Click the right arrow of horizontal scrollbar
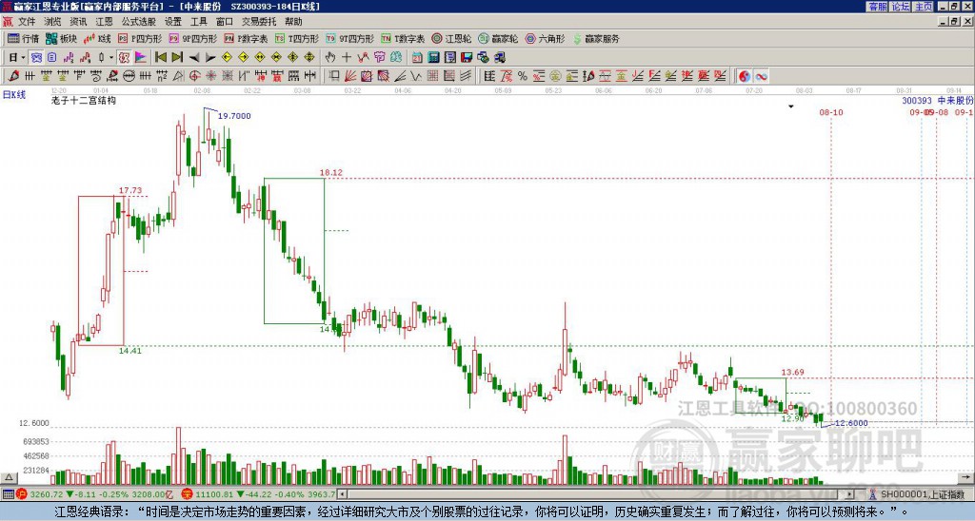The width and height of the screenshot is (975, 521). (850, 494)
